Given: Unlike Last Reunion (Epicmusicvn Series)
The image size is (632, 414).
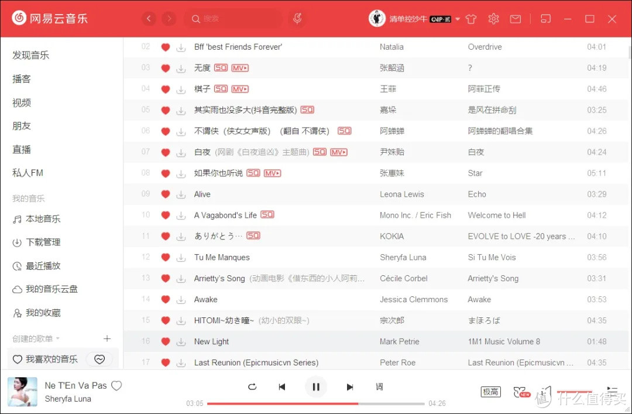Looking at the screenshot, I should pos(165,362).
